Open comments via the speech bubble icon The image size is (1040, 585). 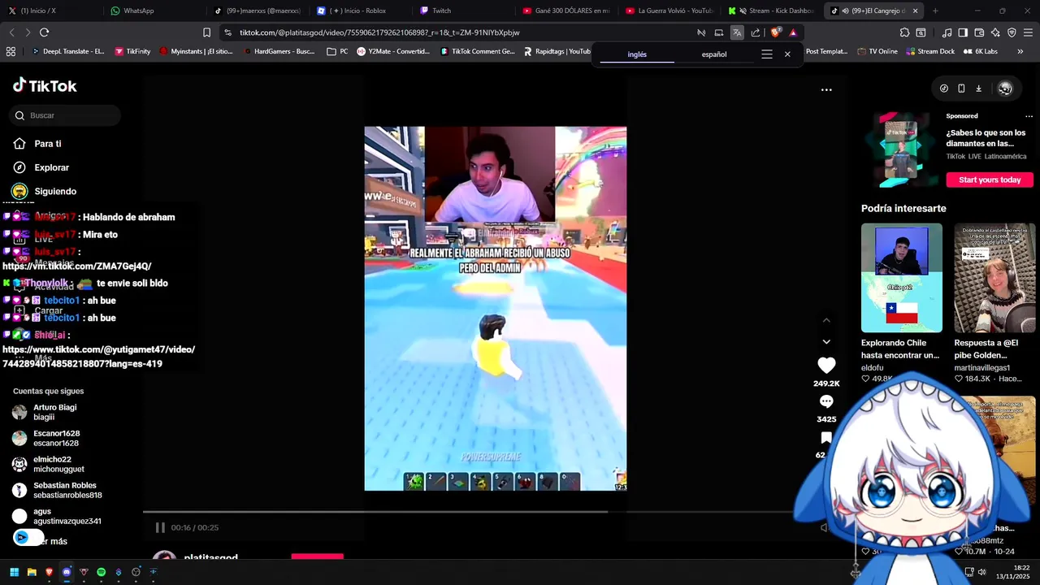coord(826,401)
